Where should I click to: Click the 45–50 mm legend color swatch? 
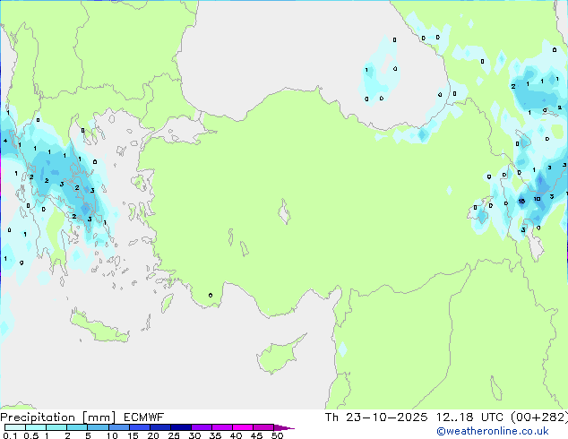[263, 427]
